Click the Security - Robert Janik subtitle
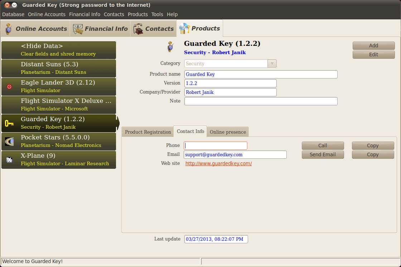 pyautogui.click(x=215, y=52)
